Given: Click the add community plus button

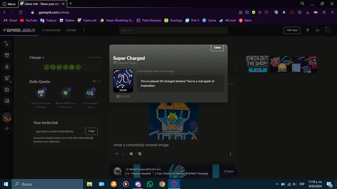Looking at the screenshot, I should coord(7,128).
